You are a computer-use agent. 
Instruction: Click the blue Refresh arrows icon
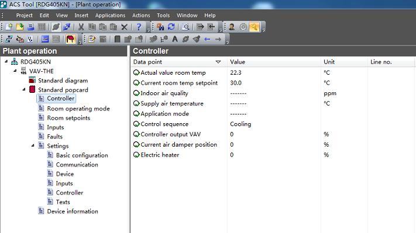click(x=171, y=27)
